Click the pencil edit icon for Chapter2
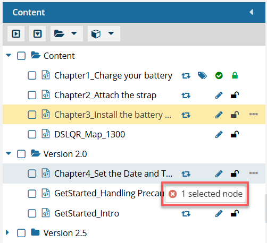 click(219, 96)
